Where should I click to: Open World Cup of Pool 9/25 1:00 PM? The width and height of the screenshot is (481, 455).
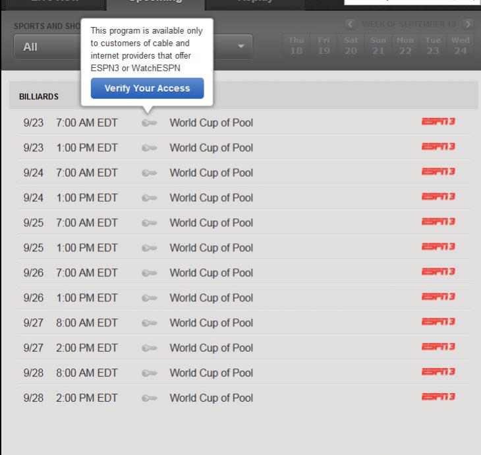pos(211,248)
